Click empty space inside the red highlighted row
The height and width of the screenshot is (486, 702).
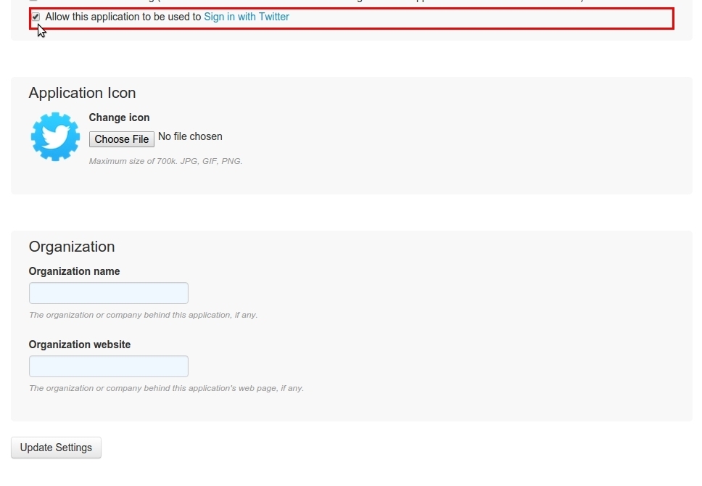tap(479, 18)
